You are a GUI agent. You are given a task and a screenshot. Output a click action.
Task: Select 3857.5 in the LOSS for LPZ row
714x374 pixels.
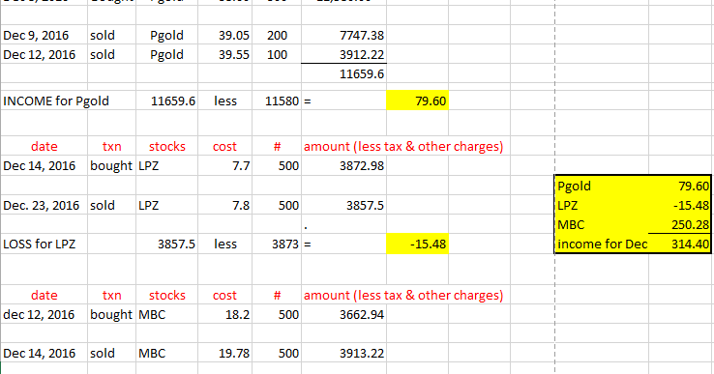pos(166,244)
